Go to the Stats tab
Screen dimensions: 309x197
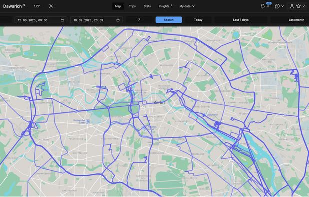[147, 6]
